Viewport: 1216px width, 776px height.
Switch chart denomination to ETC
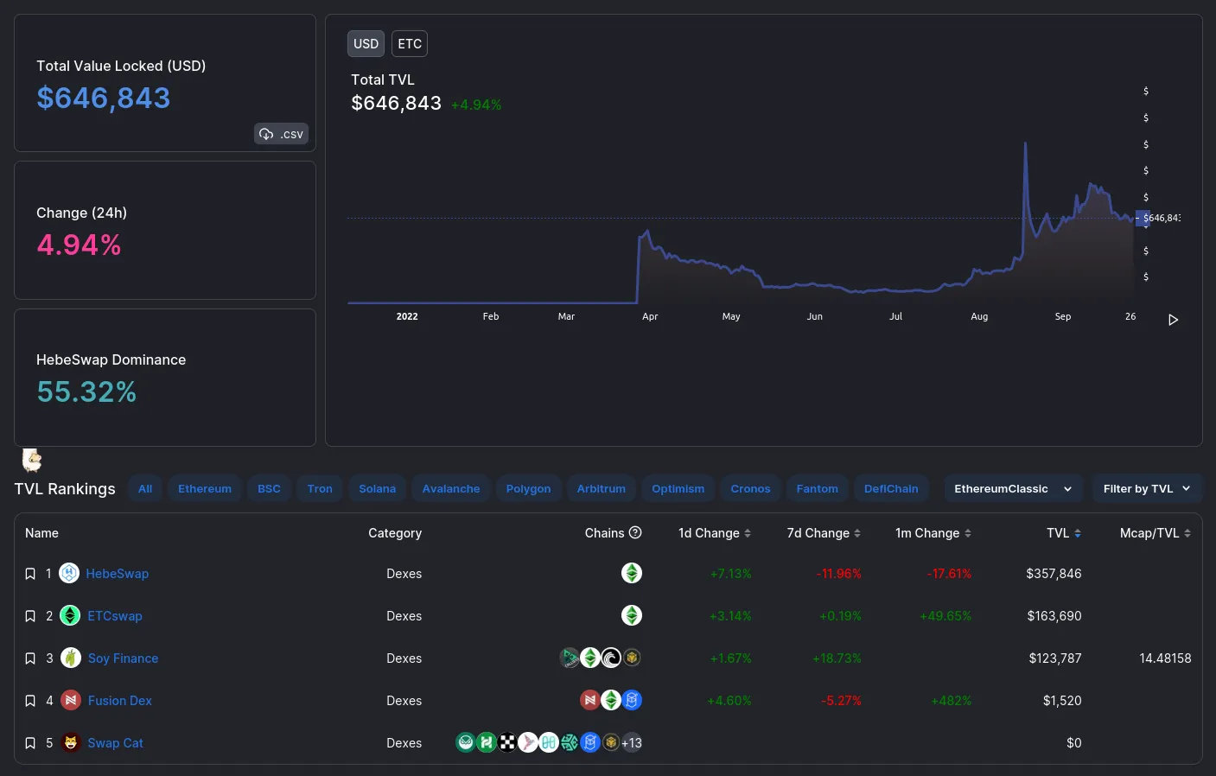(x=410, y=44)
